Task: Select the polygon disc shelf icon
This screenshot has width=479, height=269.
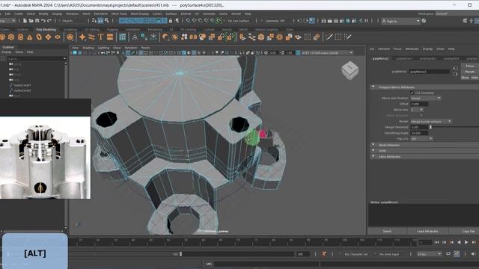Action: click(x=58, y=37)
